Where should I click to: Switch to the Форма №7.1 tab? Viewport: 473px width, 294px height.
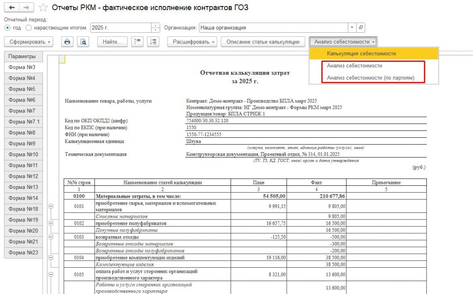point(24,122)
